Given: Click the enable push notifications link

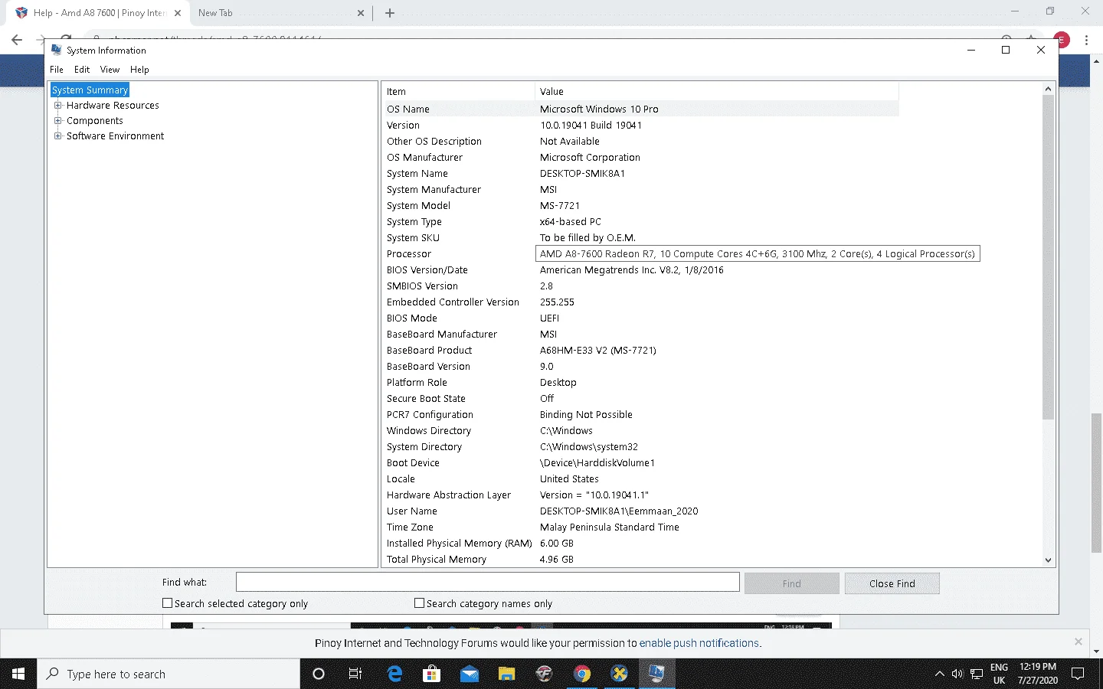Looking at the screenshot, I should 699,643.
